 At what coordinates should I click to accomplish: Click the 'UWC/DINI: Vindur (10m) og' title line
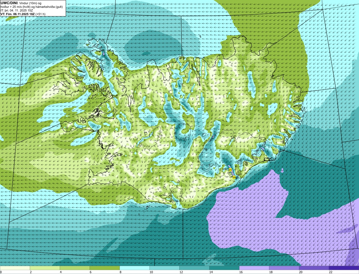[21, 3]
